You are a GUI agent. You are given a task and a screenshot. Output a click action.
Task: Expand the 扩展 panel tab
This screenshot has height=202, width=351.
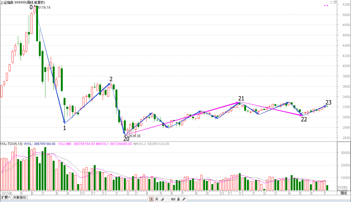[6, 198]
